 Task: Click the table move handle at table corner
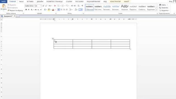point(53,38)
